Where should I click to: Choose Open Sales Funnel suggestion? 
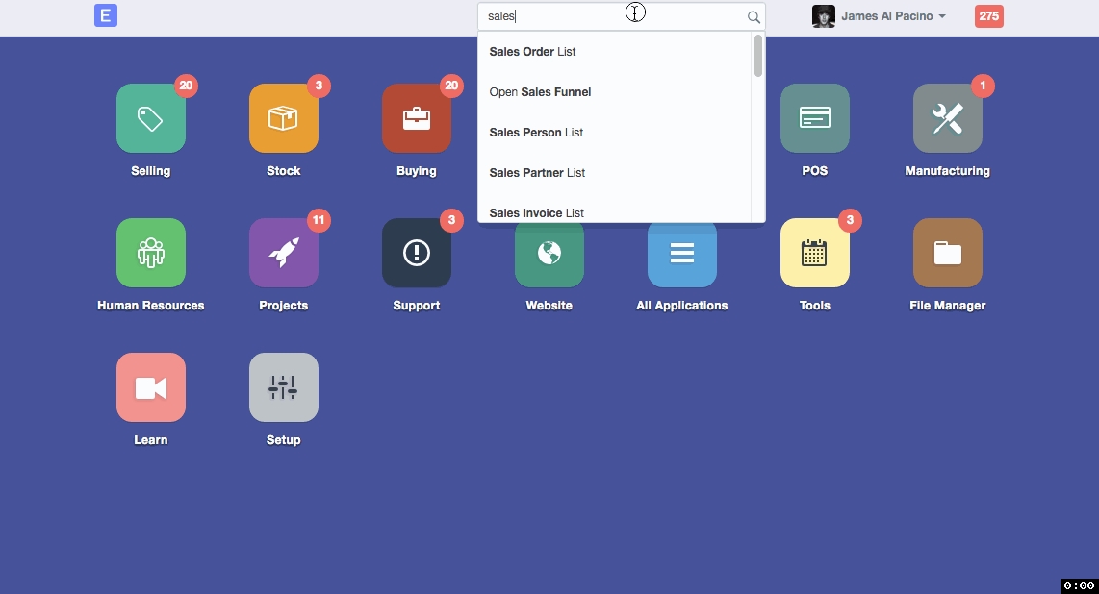click(540, 92)
